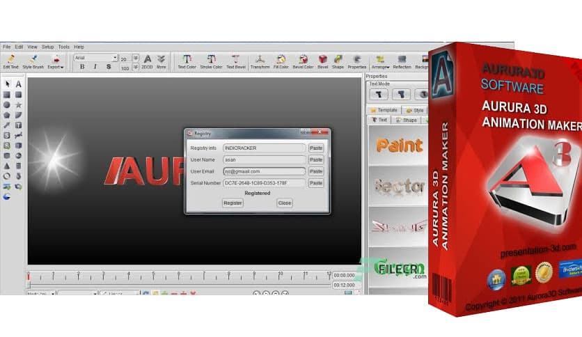This screenshot has width=582, height=337.
Task: Click Paste next to Serial Number
Action: (316, 183)
